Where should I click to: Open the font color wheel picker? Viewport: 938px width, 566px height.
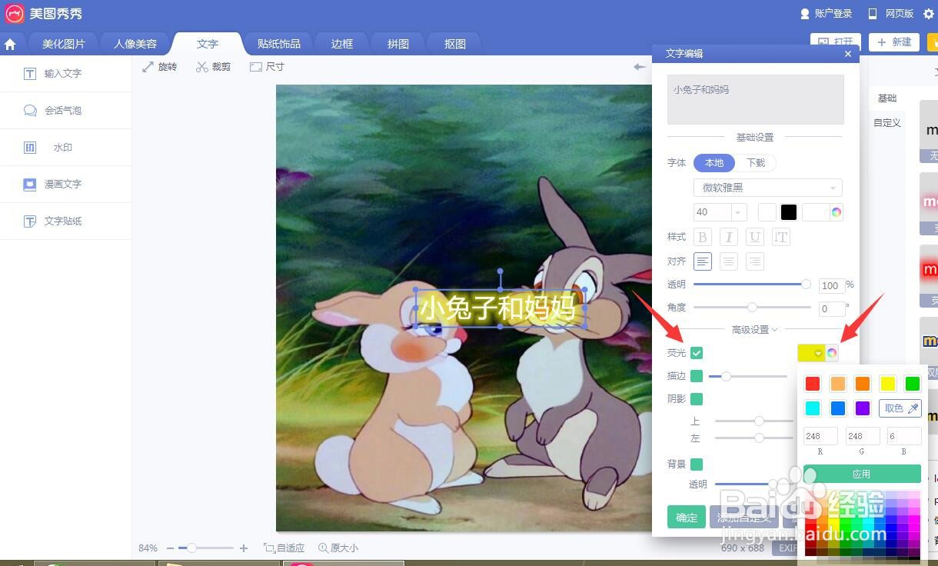[x=836, y=212]
